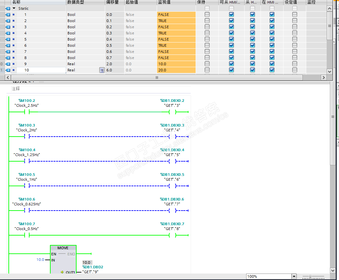Select the monitor value 20.0 of row 10
Screen dimensions: 339x280
click(176, 70)
